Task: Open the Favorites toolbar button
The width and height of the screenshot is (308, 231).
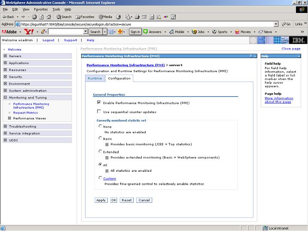Action: point(85,17)
